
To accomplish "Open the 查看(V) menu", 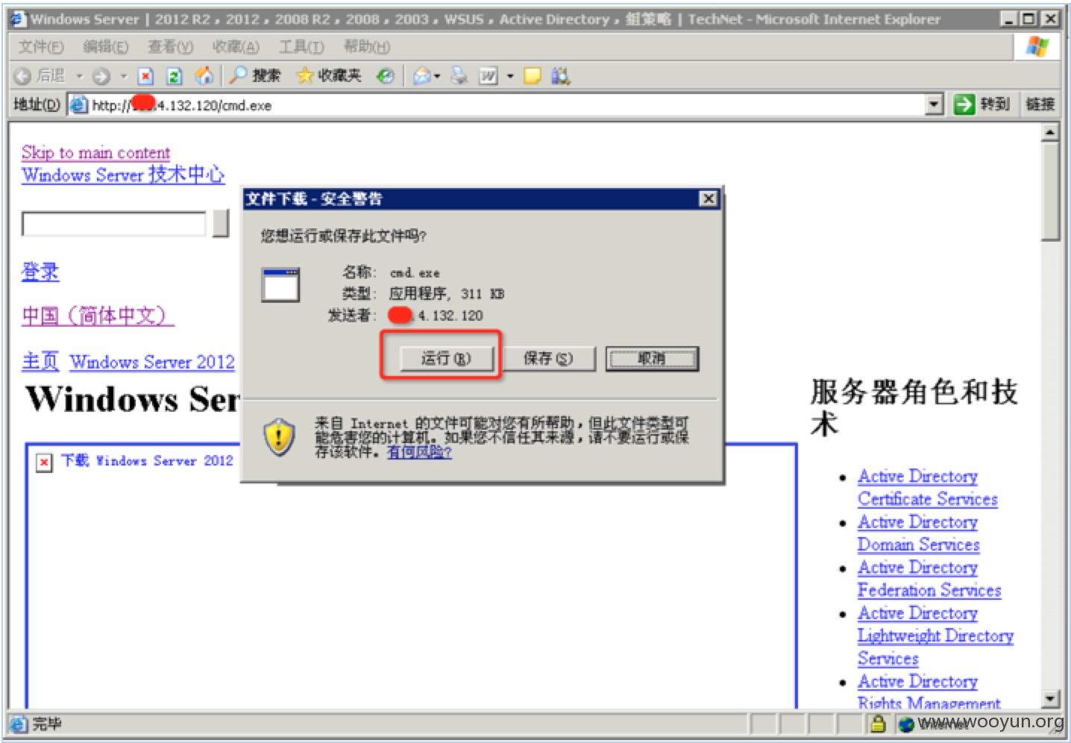I will pyautogui.click(x=170, y=47).
